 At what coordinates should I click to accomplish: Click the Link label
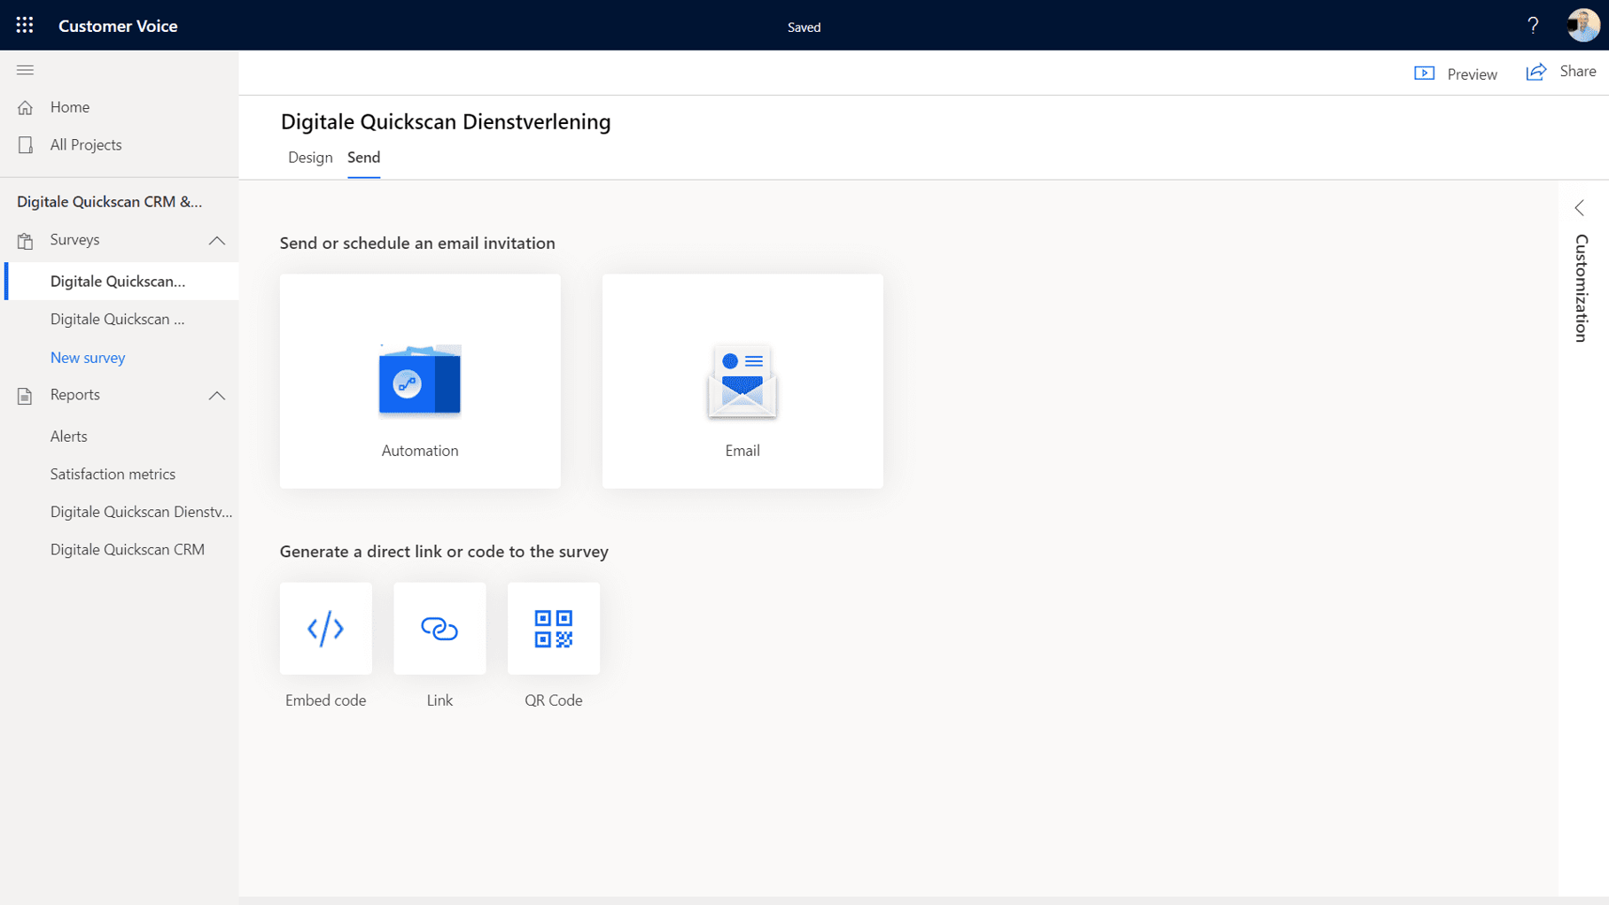439,700
